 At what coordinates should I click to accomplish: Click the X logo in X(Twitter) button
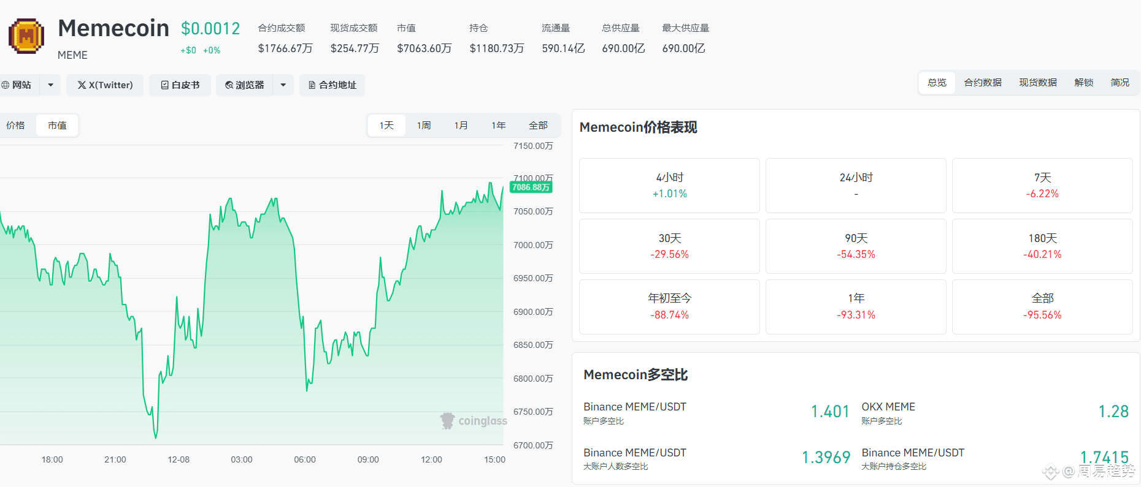pos(82,85)
